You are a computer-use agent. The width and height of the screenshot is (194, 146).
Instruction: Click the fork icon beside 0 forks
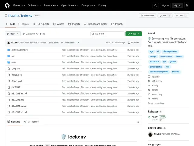coord(149,99)
